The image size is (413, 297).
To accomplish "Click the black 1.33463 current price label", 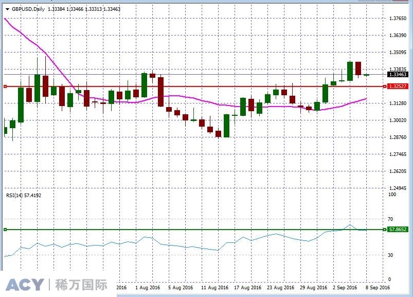I will point(398,75).
